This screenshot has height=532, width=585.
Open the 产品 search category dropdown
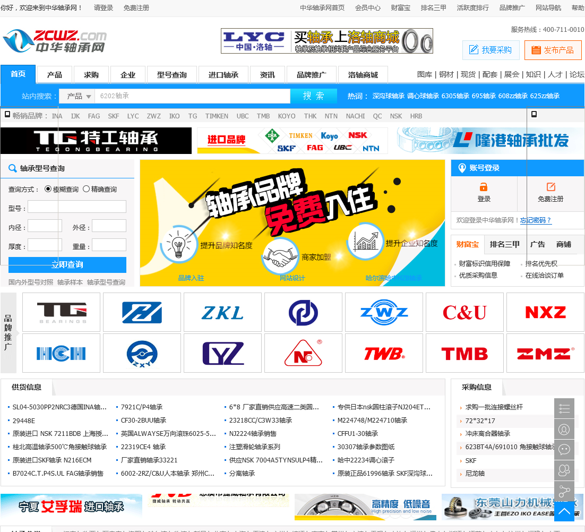77,96
